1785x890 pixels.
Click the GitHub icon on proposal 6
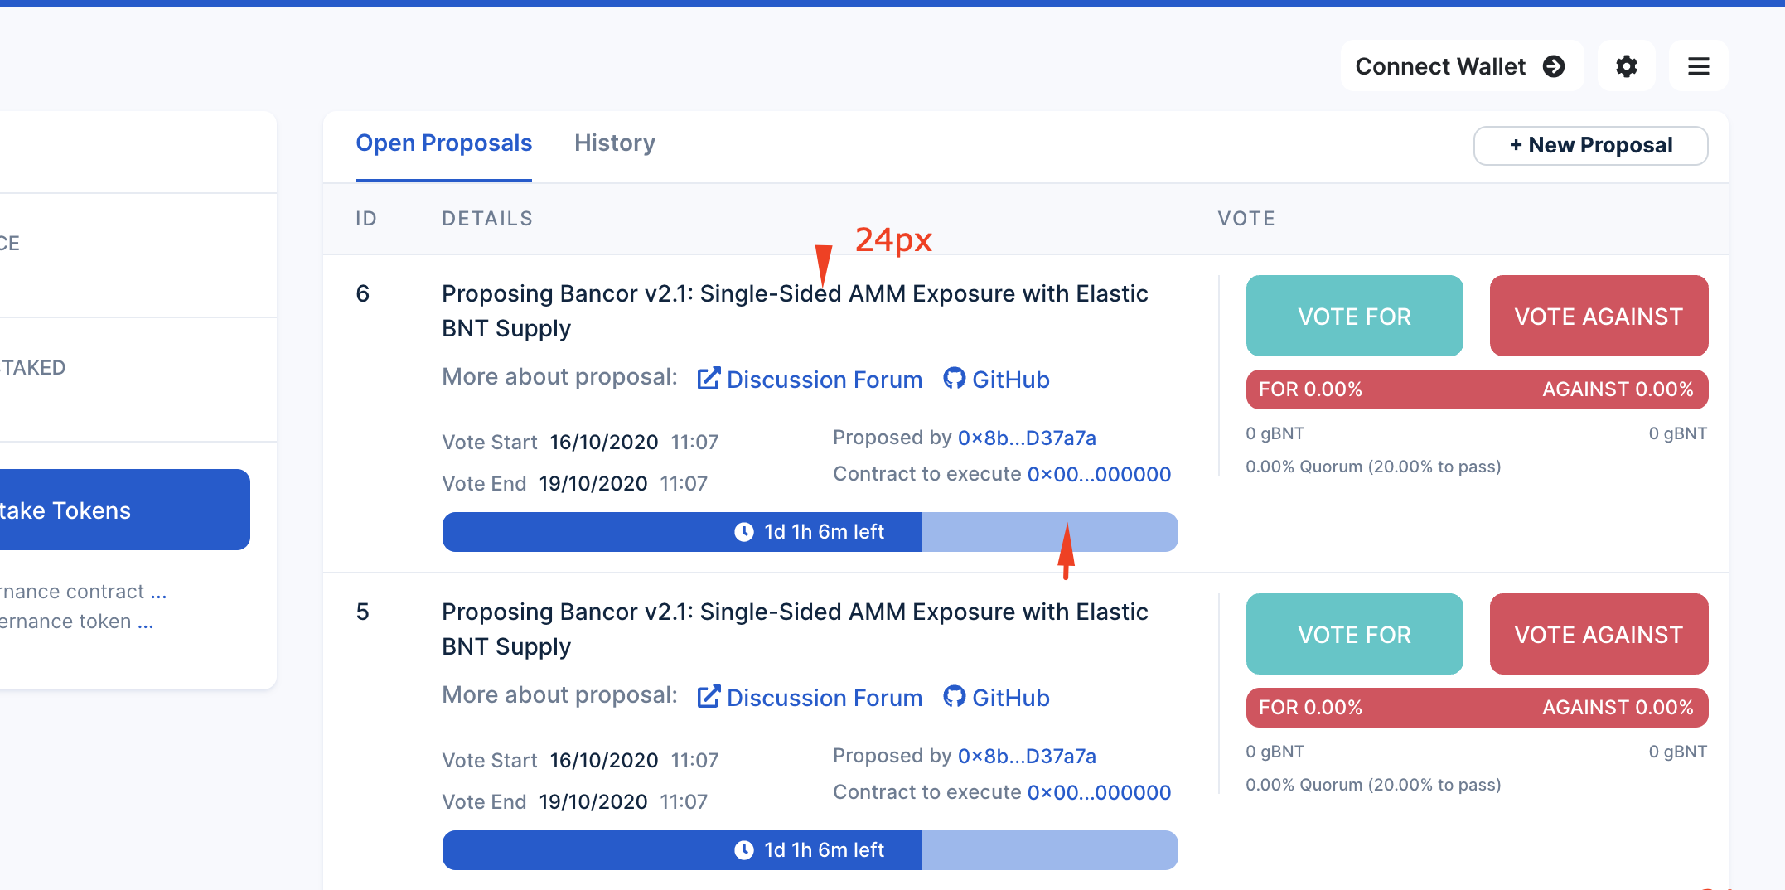click(x=955, y=379)
